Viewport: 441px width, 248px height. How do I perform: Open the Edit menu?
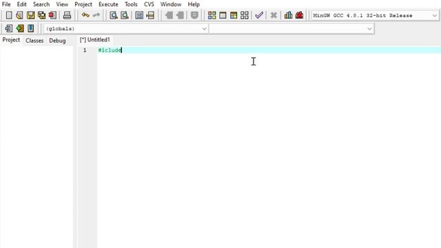21,4
